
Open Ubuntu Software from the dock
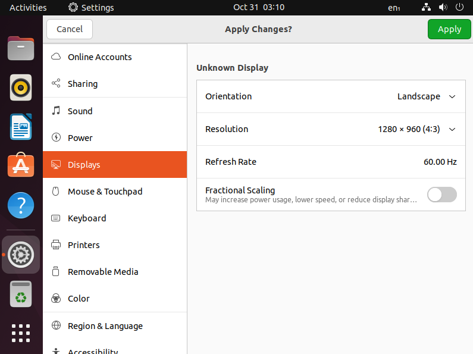(20, 165)
